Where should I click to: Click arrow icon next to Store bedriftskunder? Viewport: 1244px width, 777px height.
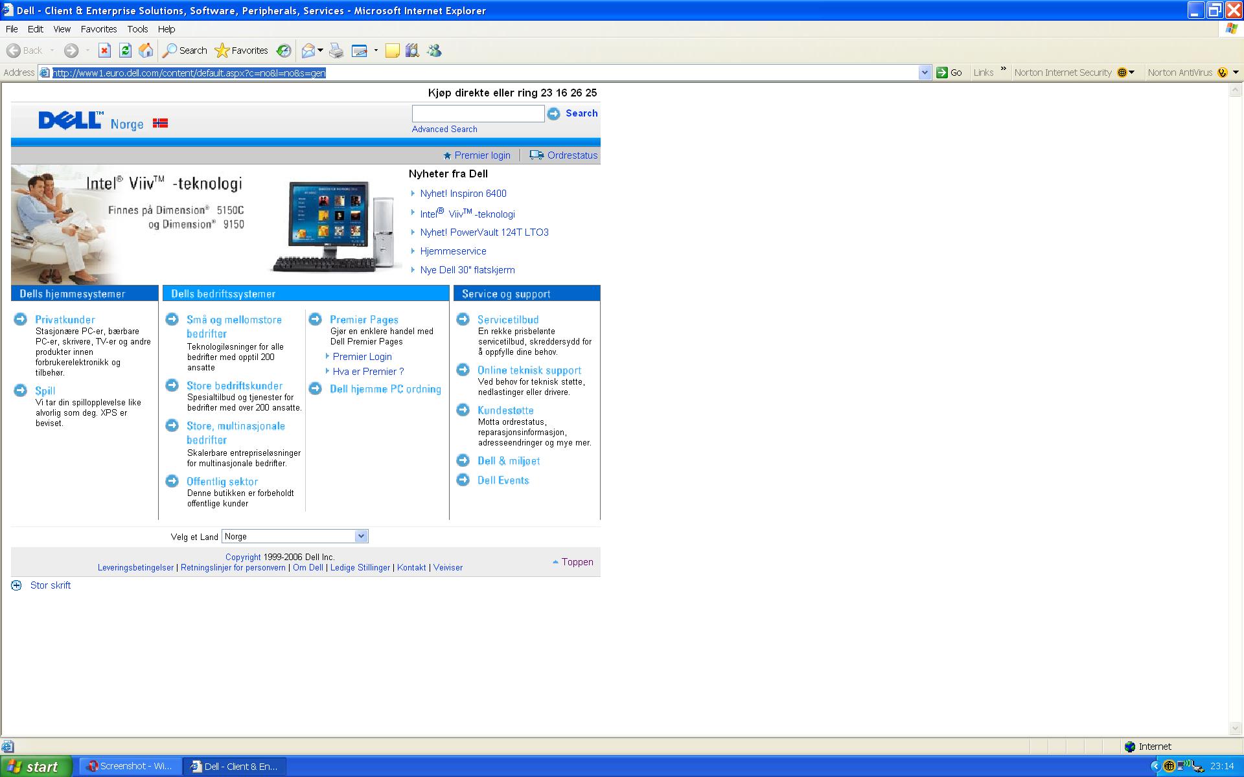coord(172,385)
